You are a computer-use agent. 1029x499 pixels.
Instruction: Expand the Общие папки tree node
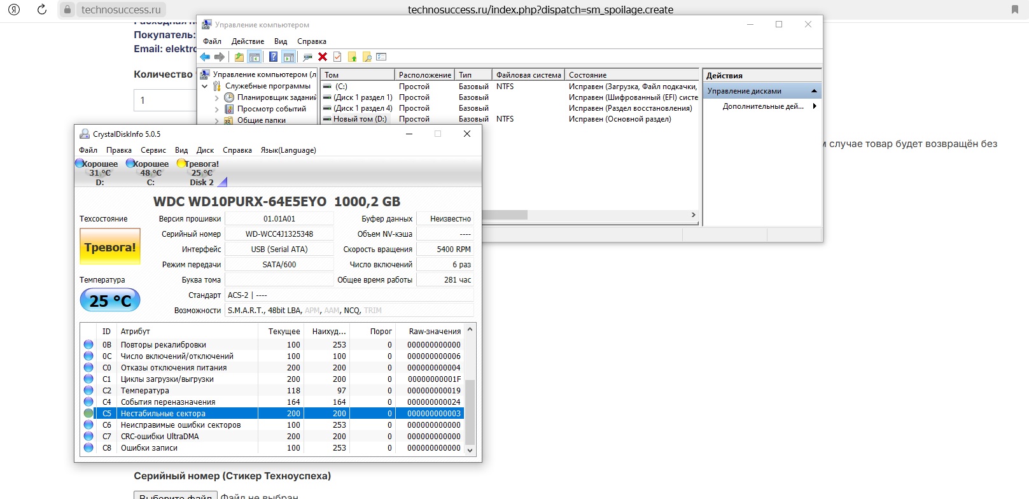pyautogui.click(x=216, y=120)
